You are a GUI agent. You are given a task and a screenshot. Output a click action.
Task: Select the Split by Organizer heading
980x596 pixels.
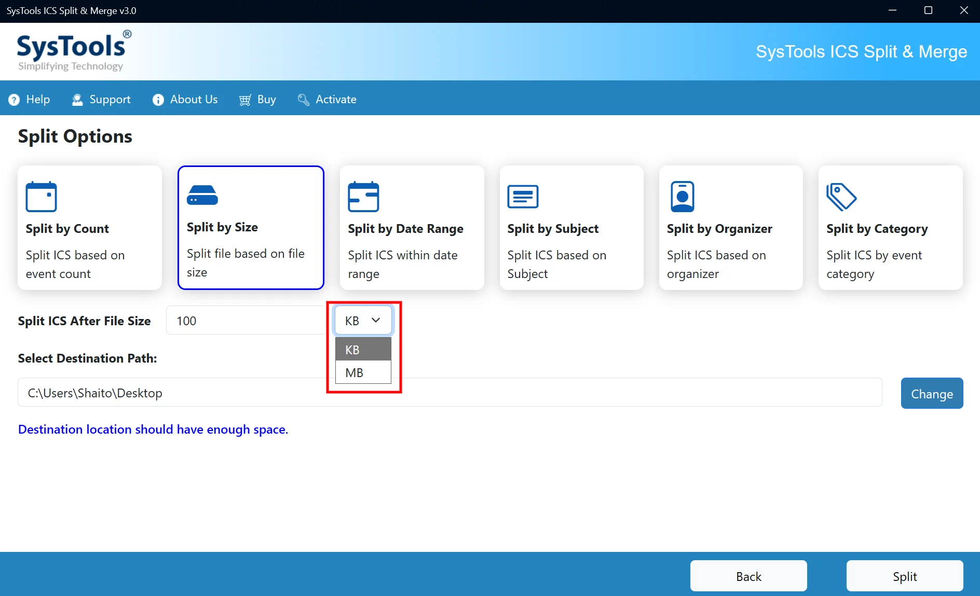click(x=719, y=229)
